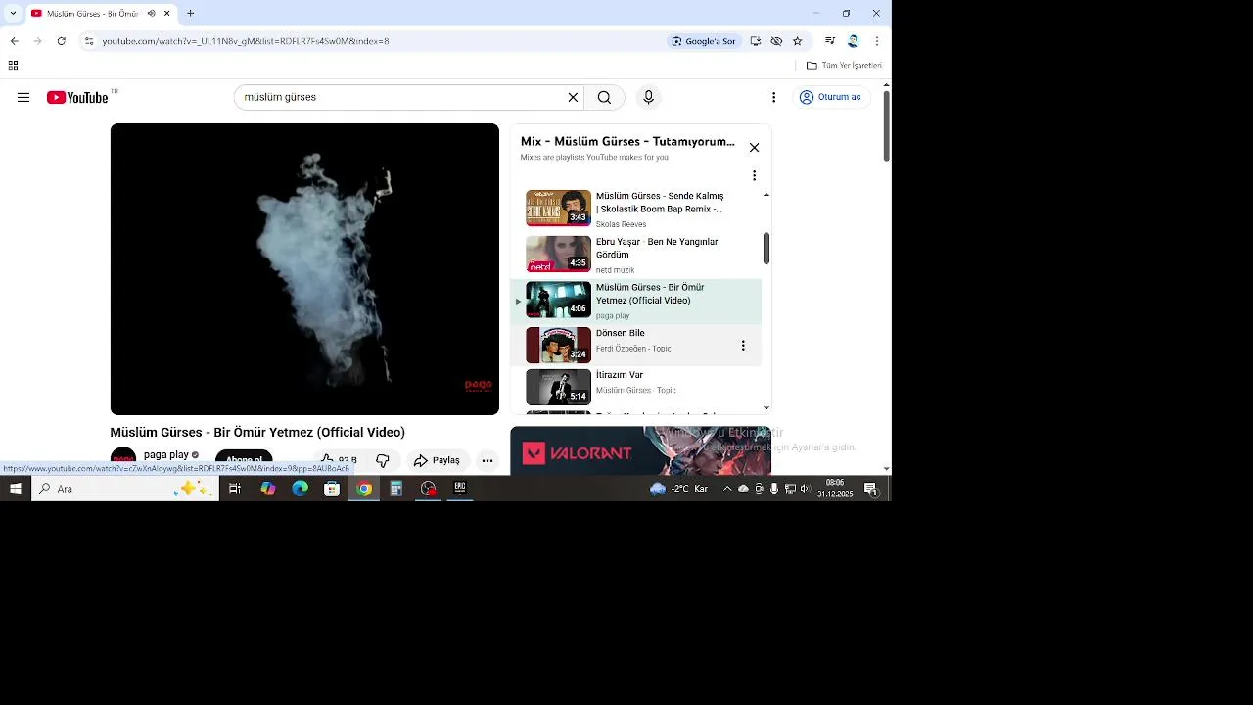This screenshot has width=1253, height=705.
Task: Go to the YouTube home logo
Action: 77,98
